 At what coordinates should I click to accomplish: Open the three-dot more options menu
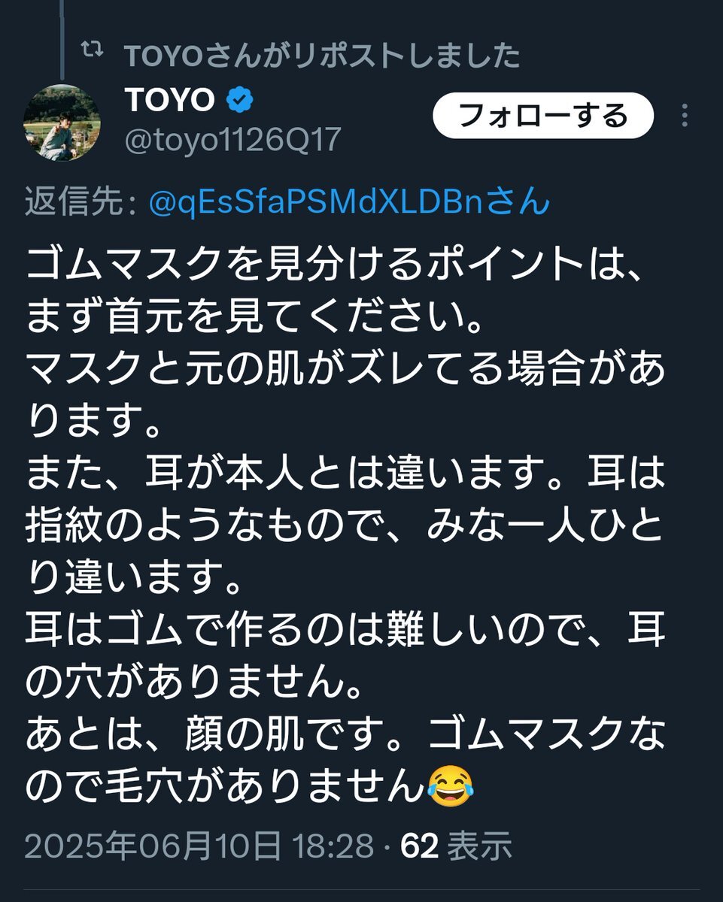[684, 116]
